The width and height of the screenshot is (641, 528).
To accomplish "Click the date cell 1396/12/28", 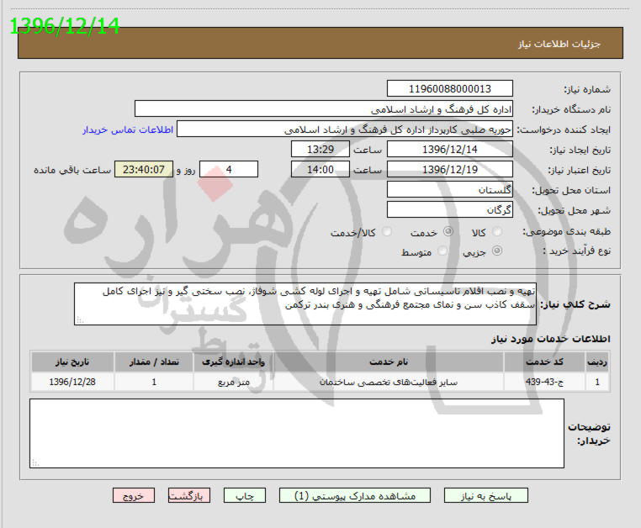I will (x=72, y=382).
